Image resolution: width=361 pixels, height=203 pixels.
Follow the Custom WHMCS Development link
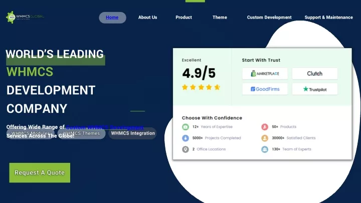click(x=105, y=127)
